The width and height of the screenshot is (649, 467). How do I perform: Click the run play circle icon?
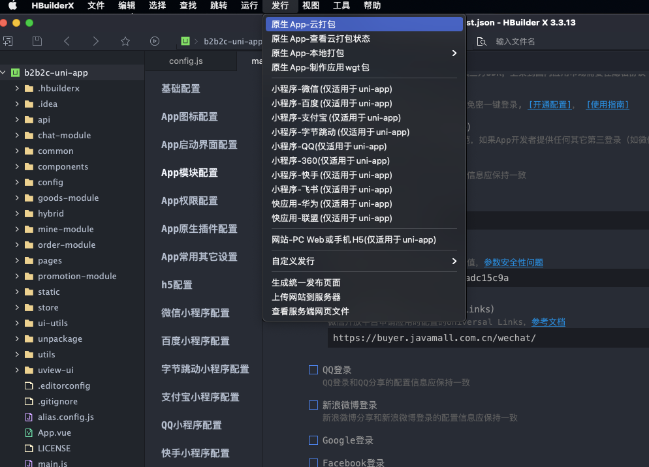154,41
